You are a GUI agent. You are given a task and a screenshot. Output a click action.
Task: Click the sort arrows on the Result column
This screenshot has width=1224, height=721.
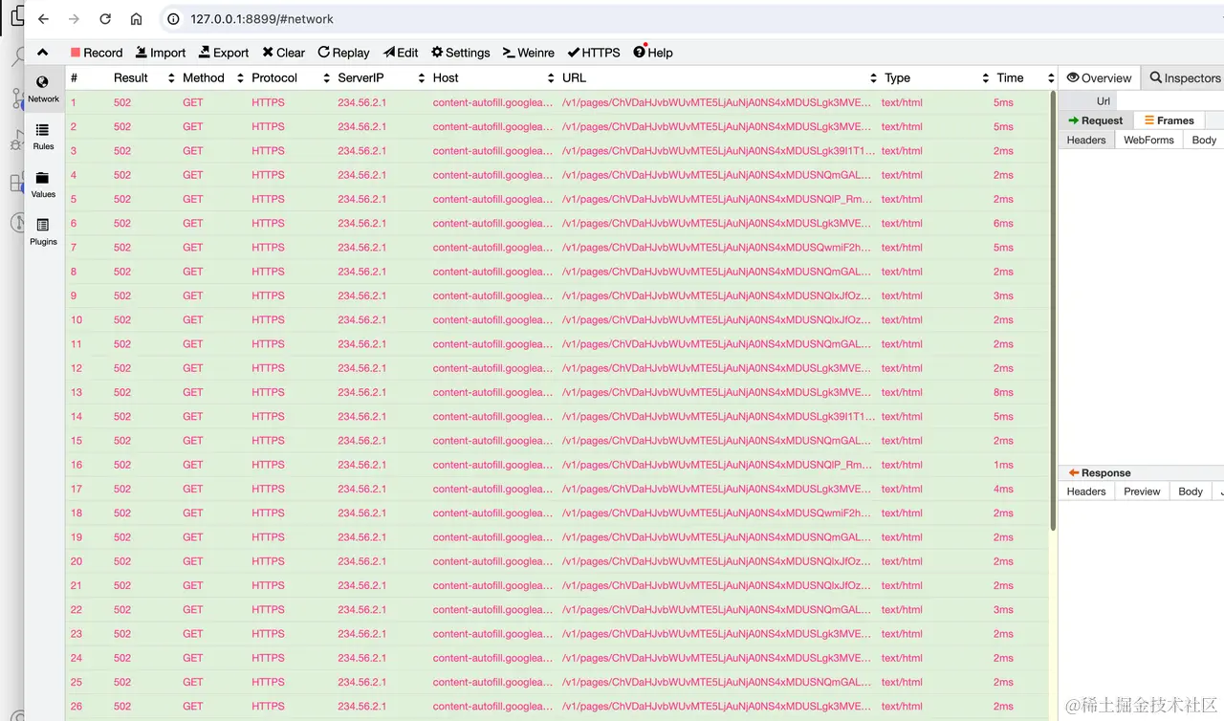point(171,78)
